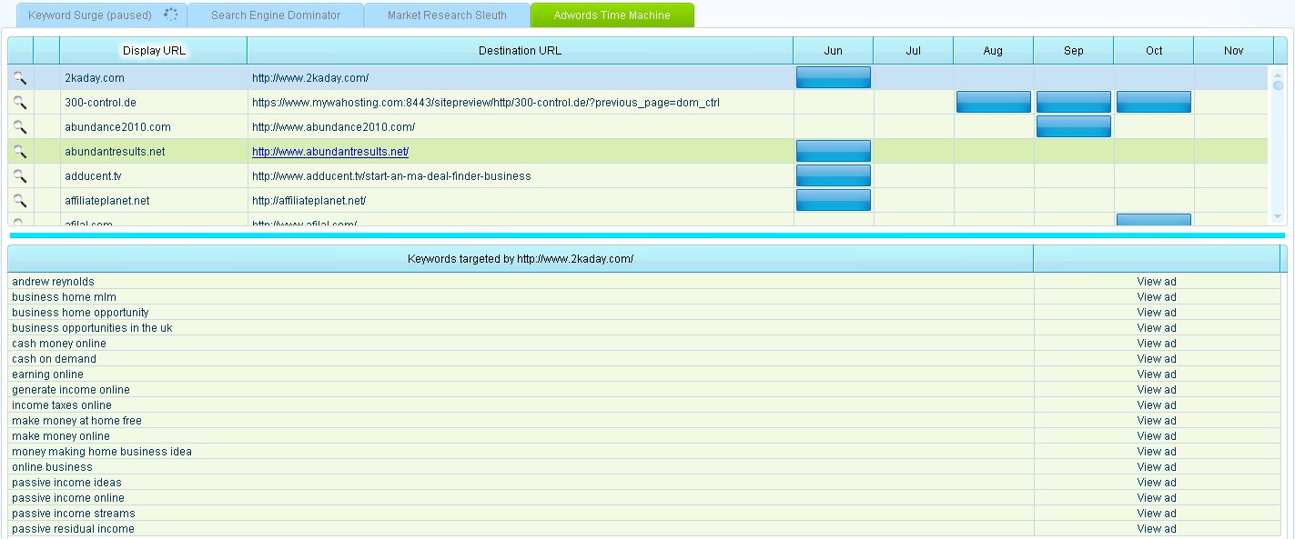Screen dimensions: 1295x539
Task: Select the Market Research Sleuth tab
Action: point(447,15)
